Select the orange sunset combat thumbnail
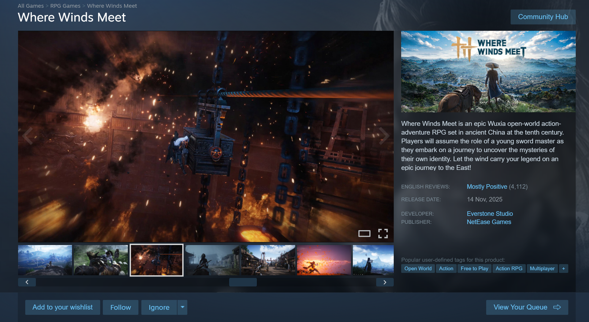Screen dimensions: 589x322 tap(324, 260)
